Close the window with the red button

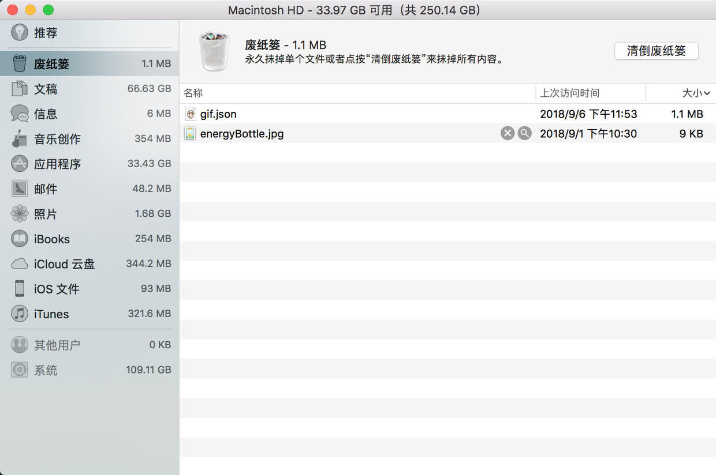[x=12, y=10]
